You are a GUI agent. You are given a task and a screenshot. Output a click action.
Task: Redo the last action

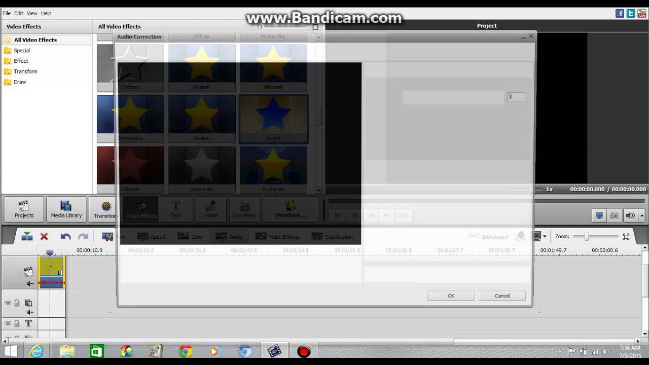pos(83,236)
